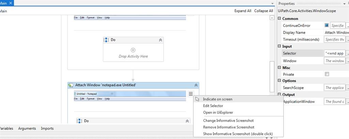
Task: Collapse the Options properties section
Action: (x=279, y=81)
